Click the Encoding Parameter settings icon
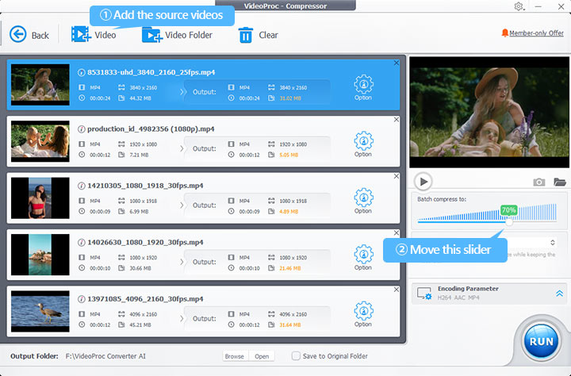Screen dimensions: 571x376 424,294
